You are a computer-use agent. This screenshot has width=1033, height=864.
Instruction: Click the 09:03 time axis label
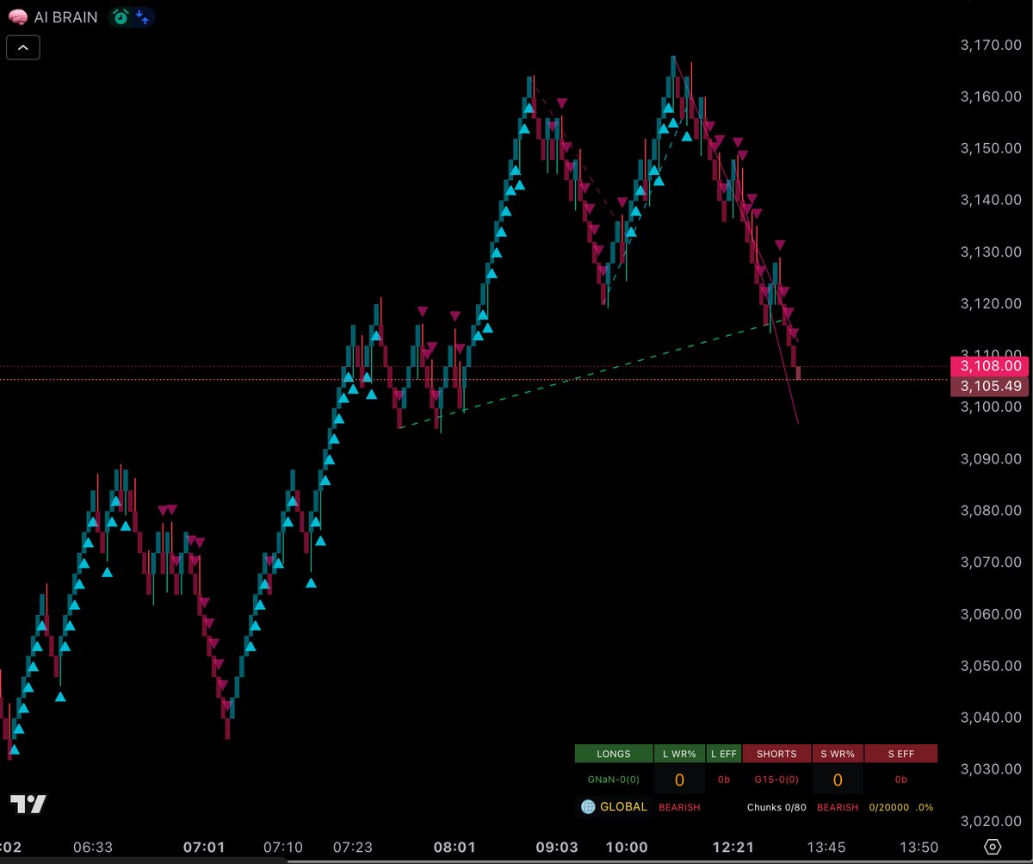pyautogui.click(x=557, y=848)
